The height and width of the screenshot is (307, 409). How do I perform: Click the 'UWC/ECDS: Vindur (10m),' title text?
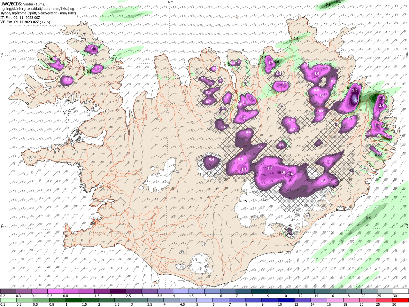point(23,4)
